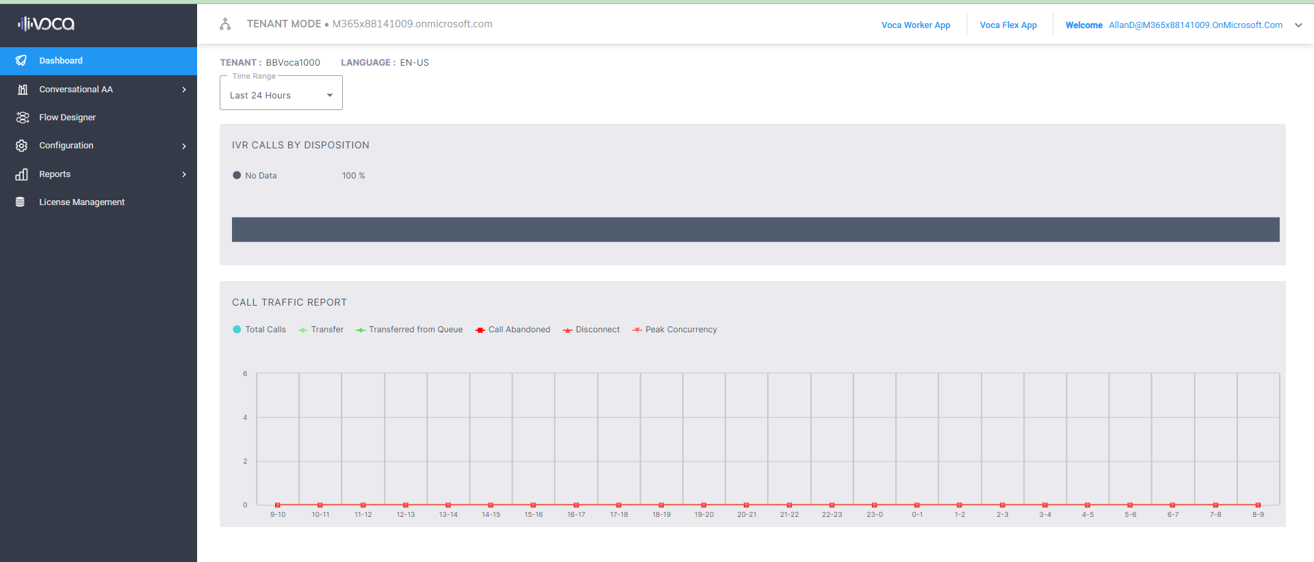Open License Management page
The height and width of the screenshot is (562, 1314).
[x=81, y=202]
